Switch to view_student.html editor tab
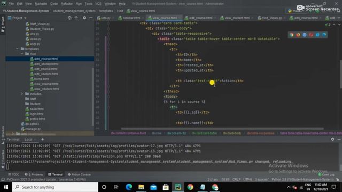 point(237,18)
